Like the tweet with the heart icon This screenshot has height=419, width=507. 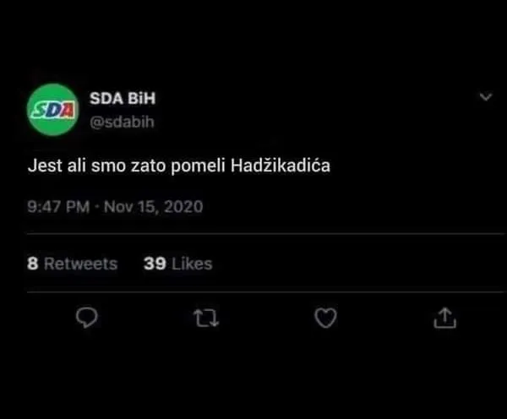[325, 318]
